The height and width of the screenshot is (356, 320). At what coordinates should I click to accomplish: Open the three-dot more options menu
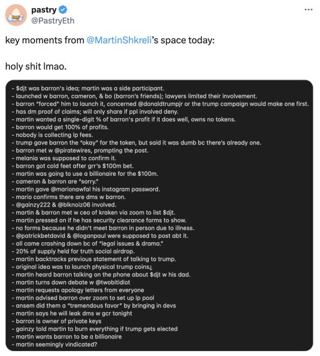pyautogui.click(x=309, y=10)
